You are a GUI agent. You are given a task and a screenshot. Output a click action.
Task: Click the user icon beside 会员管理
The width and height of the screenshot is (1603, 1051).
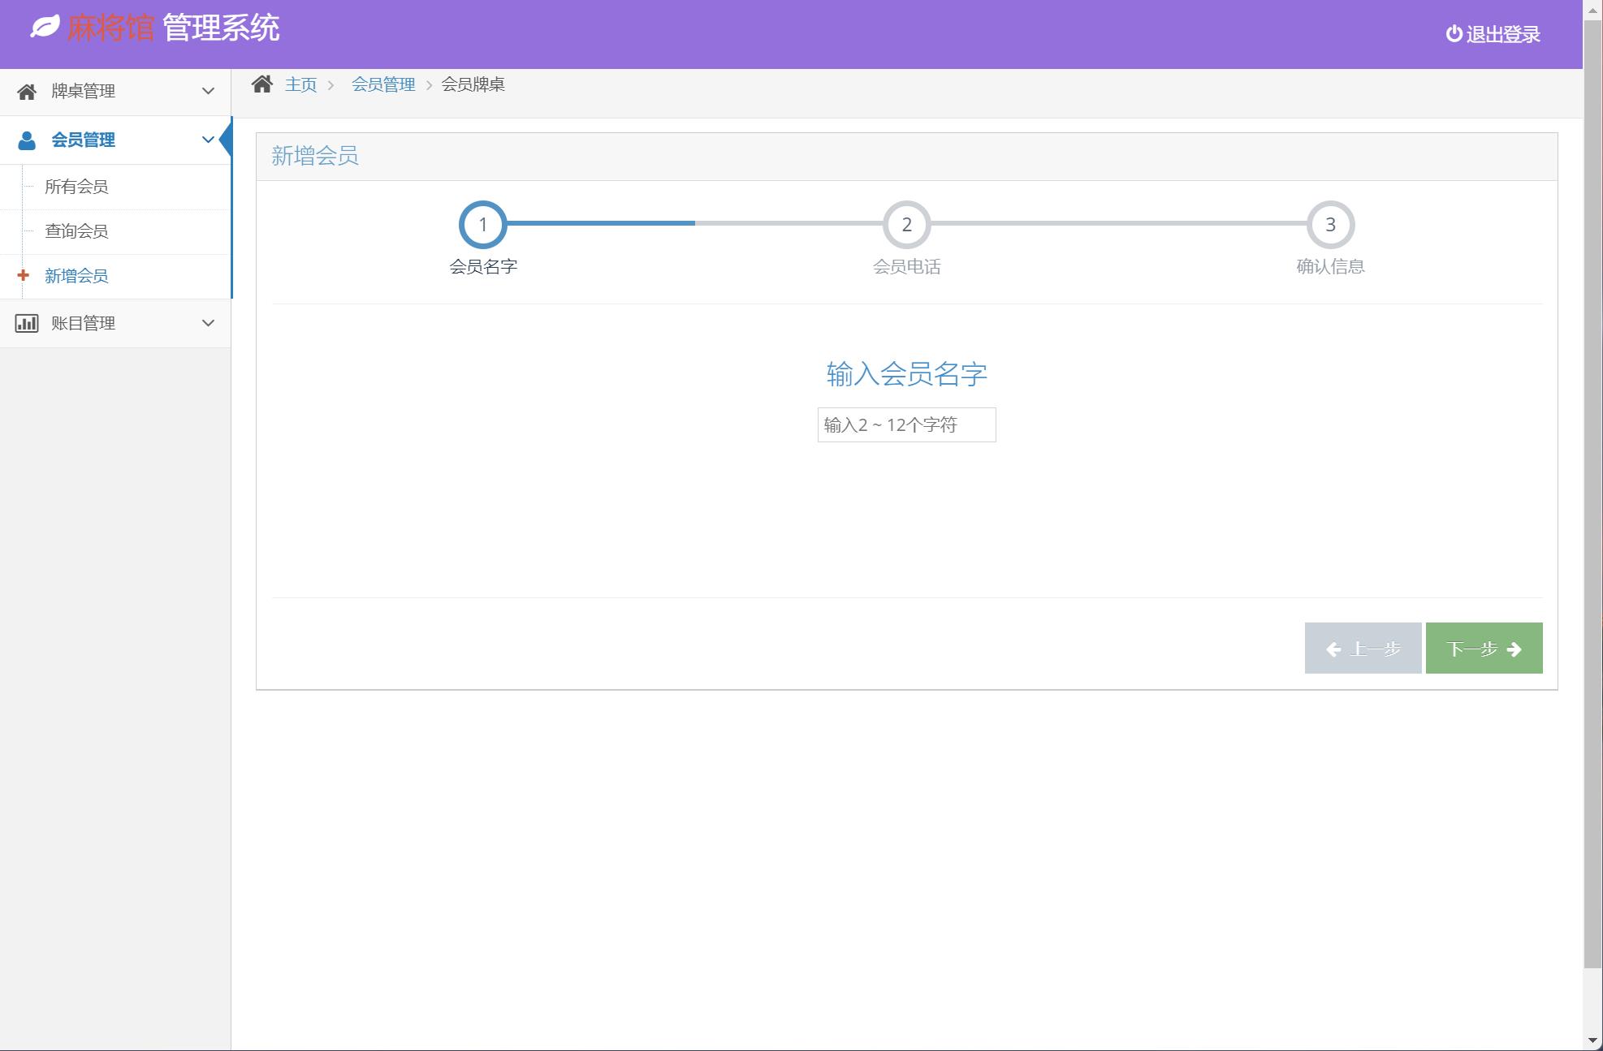27,140
